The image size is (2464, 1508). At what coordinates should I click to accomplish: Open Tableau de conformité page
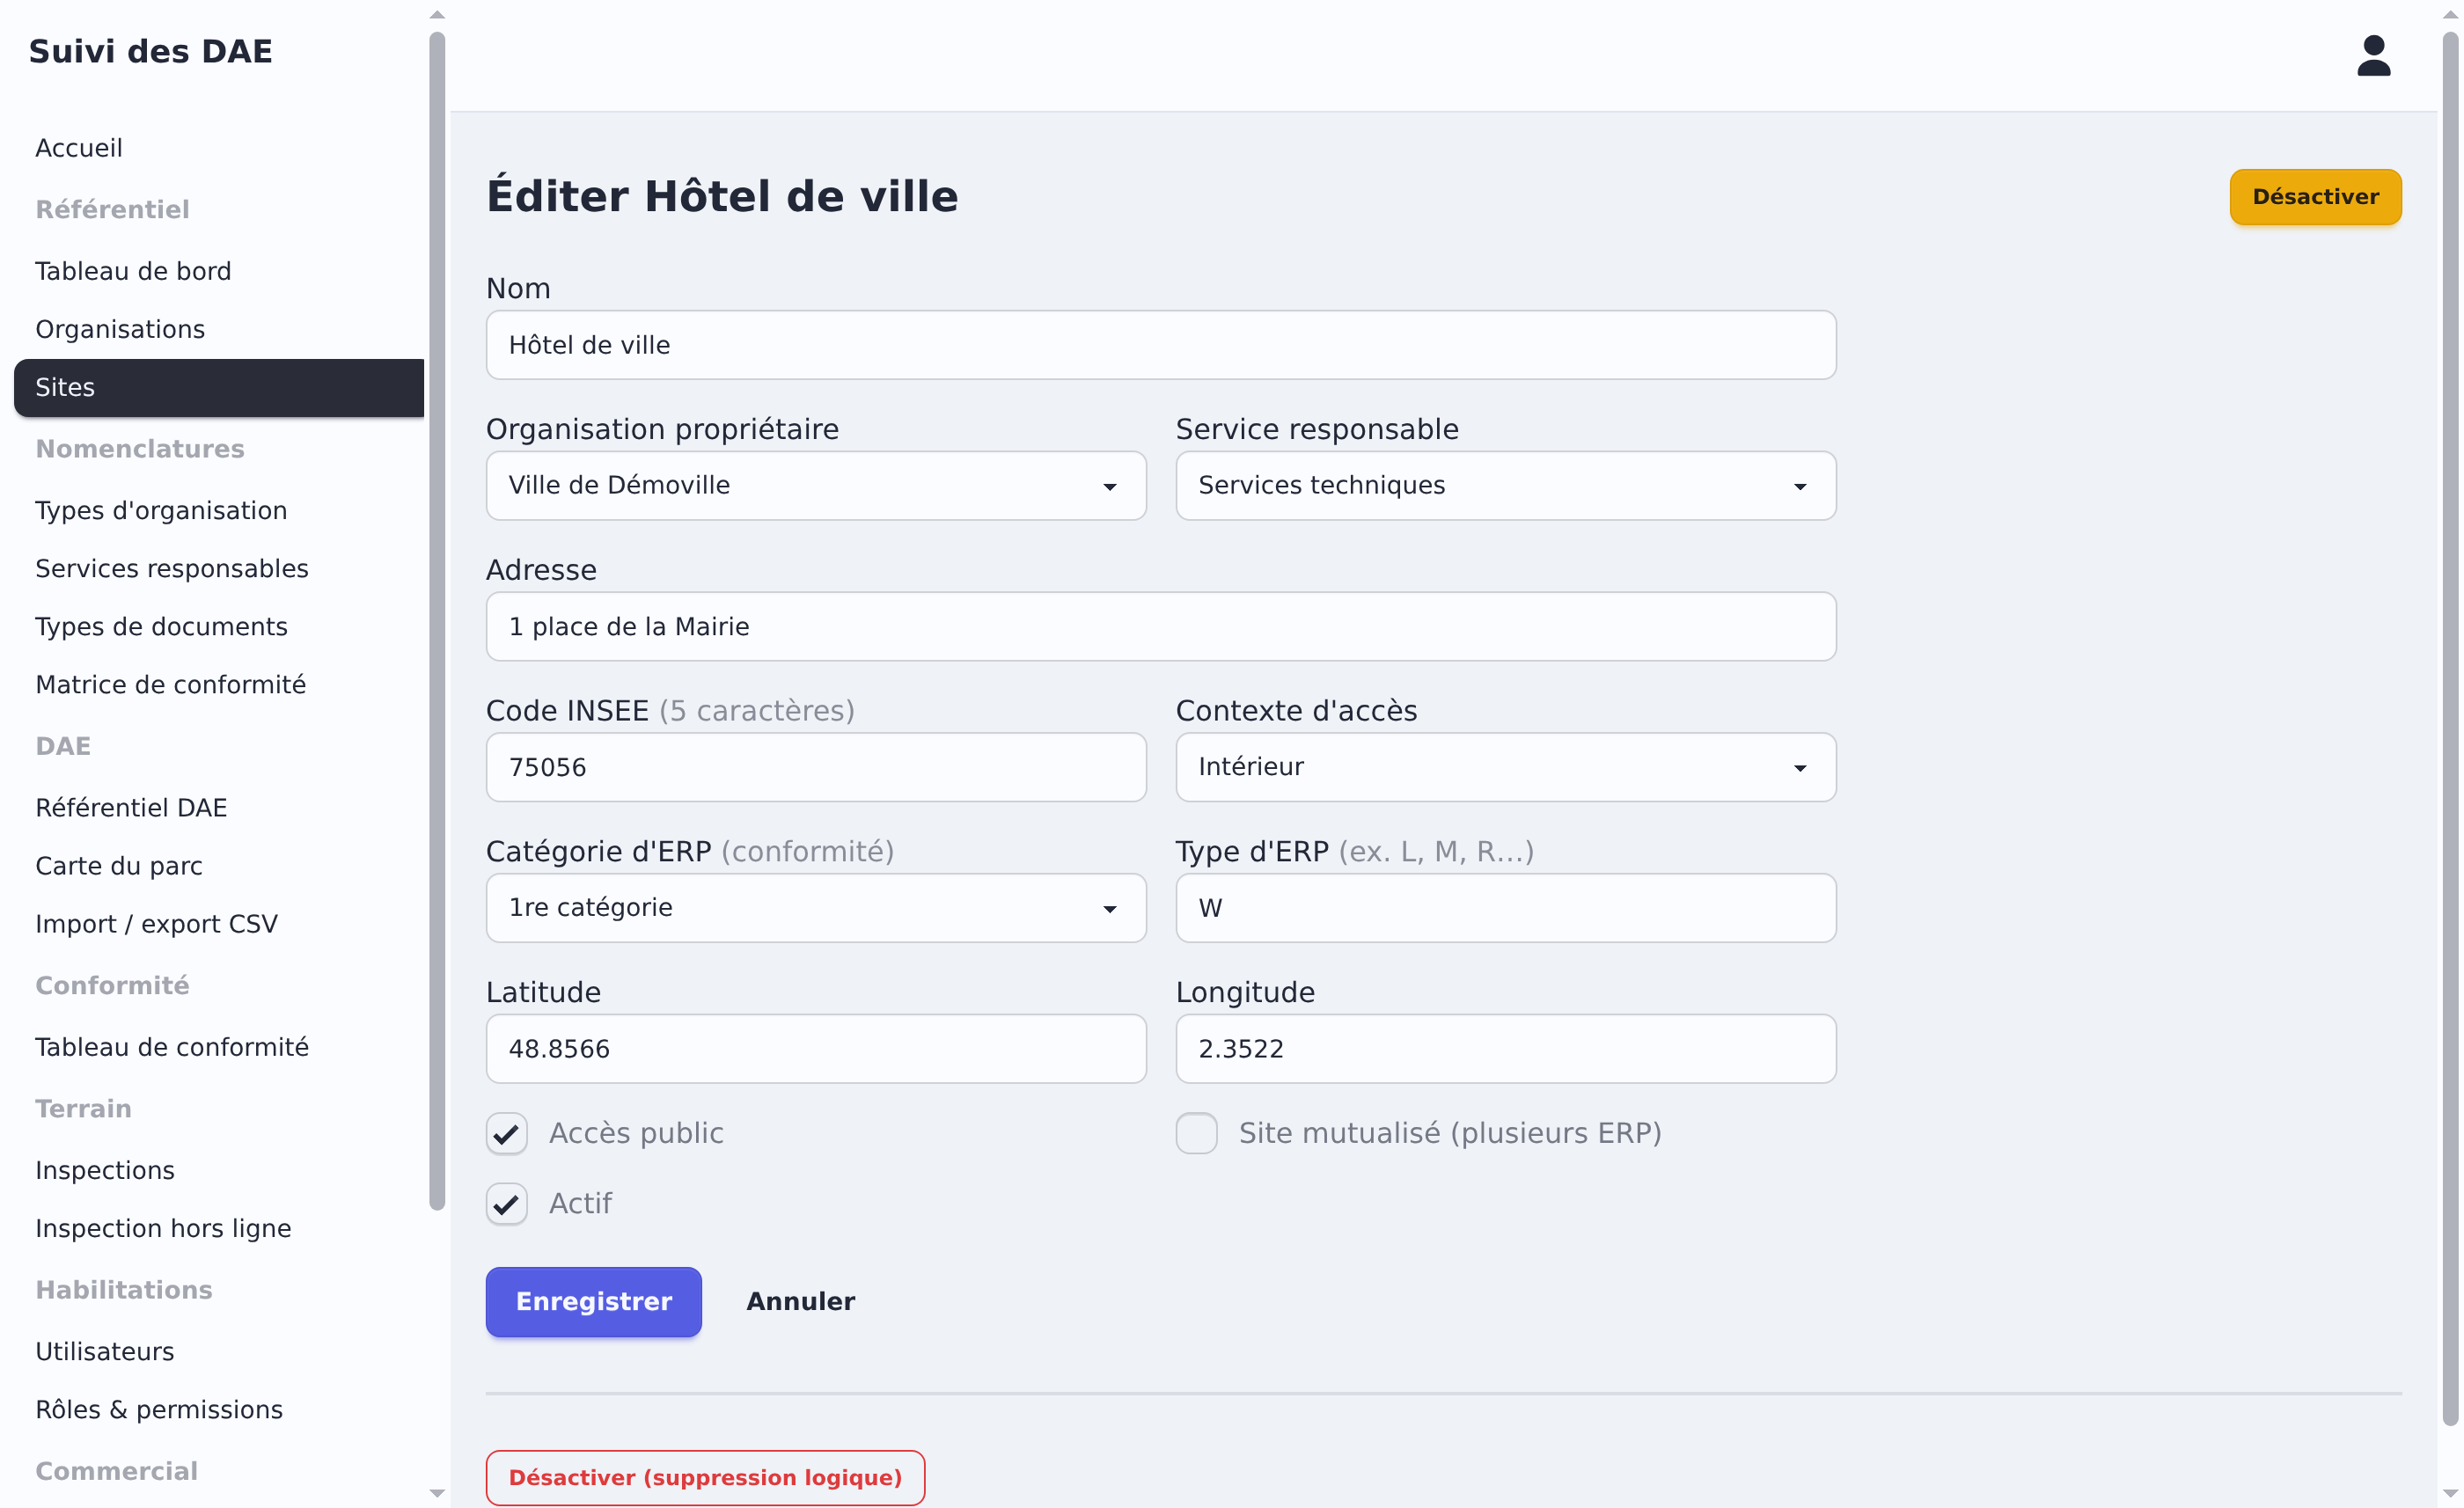(x=219, y=1046)
